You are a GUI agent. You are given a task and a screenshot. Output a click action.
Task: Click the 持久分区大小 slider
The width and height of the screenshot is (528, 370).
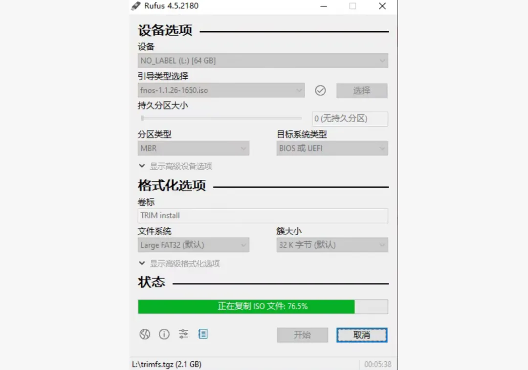point(221,118)
